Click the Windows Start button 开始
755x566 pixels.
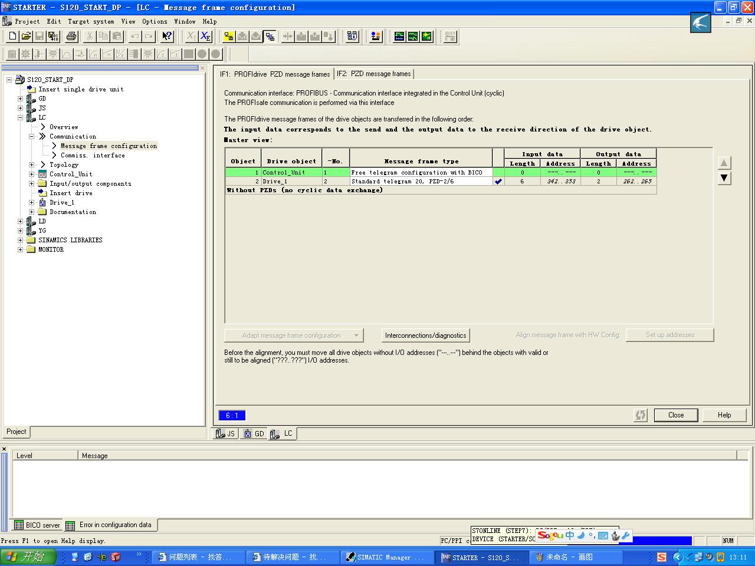28,557
